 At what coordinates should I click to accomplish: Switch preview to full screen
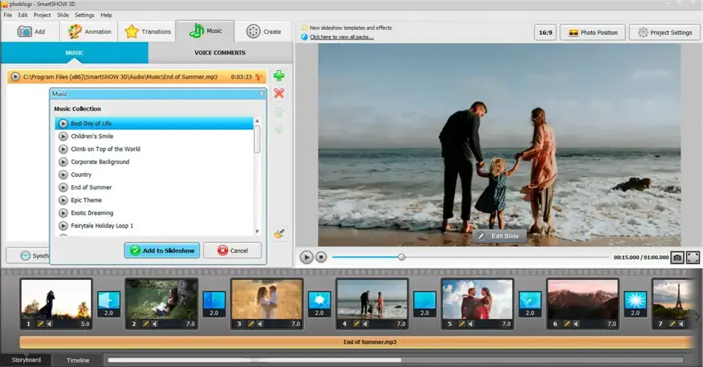[x=693, y=257]
